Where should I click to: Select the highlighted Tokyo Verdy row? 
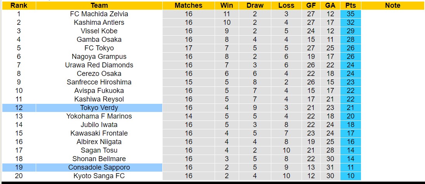click(x=99, y=108)
